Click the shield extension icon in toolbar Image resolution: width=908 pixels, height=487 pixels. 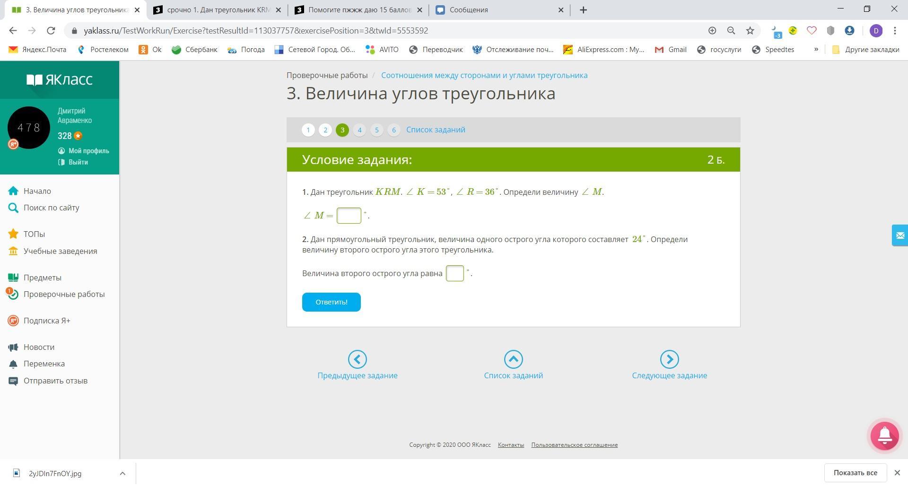(x=830, y=31)
